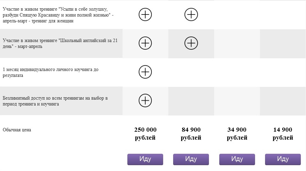Image resolution: width=306 pixels, height=171 pixels.
Task: Click plus icon for school English, 84 900 column
Action: pyautogui.click(x=191, y=43)
